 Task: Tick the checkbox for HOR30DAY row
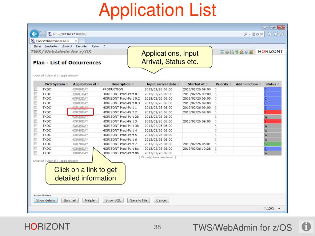(x=36, y=121)
